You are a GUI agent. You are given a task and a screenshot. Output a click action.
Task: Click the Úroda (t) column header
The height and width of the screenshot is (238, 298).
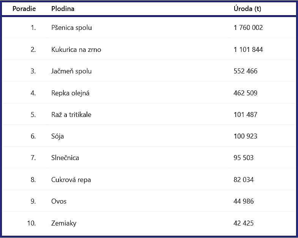click(x=247, y=9)
